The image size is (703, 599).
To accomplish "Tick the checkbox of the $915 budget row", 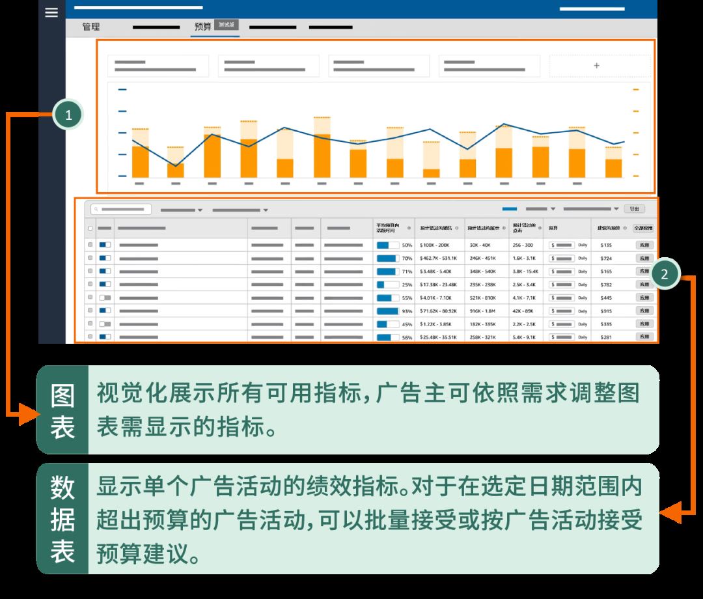I will pos(90,311).
